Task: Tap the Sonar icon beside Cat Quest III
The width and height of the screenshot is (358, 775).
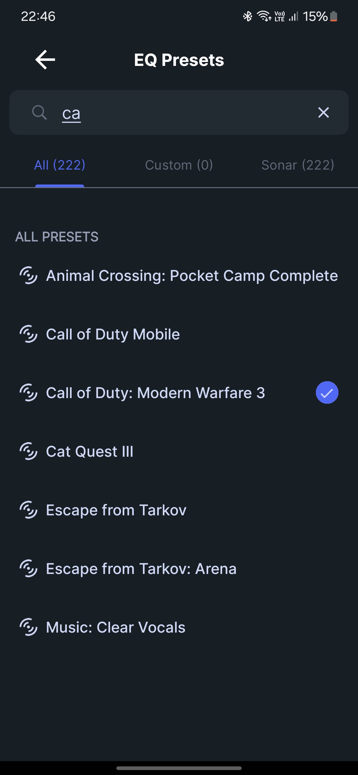Action: coord(28,451)
